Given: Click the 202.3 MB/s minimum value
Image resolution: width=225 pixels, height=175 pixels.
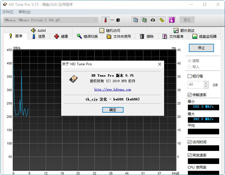Looking at the screenshot, I should pos(203,107).
